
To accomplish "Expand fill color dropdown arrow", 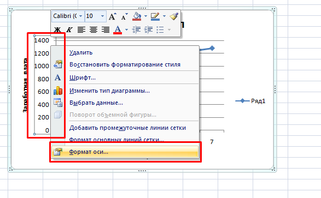I will 145,16.
